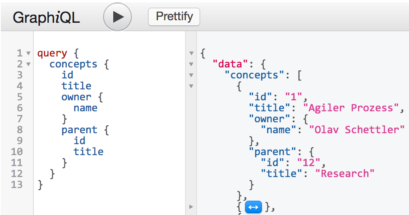Collapse the "data" object in results

[x=191, y=64]
